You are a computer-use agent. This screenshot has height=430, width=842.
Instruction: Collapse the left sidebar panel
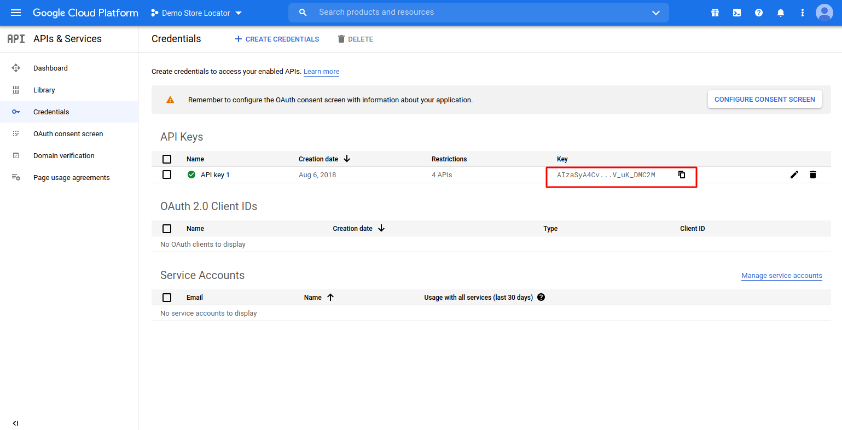click(15, 423)
